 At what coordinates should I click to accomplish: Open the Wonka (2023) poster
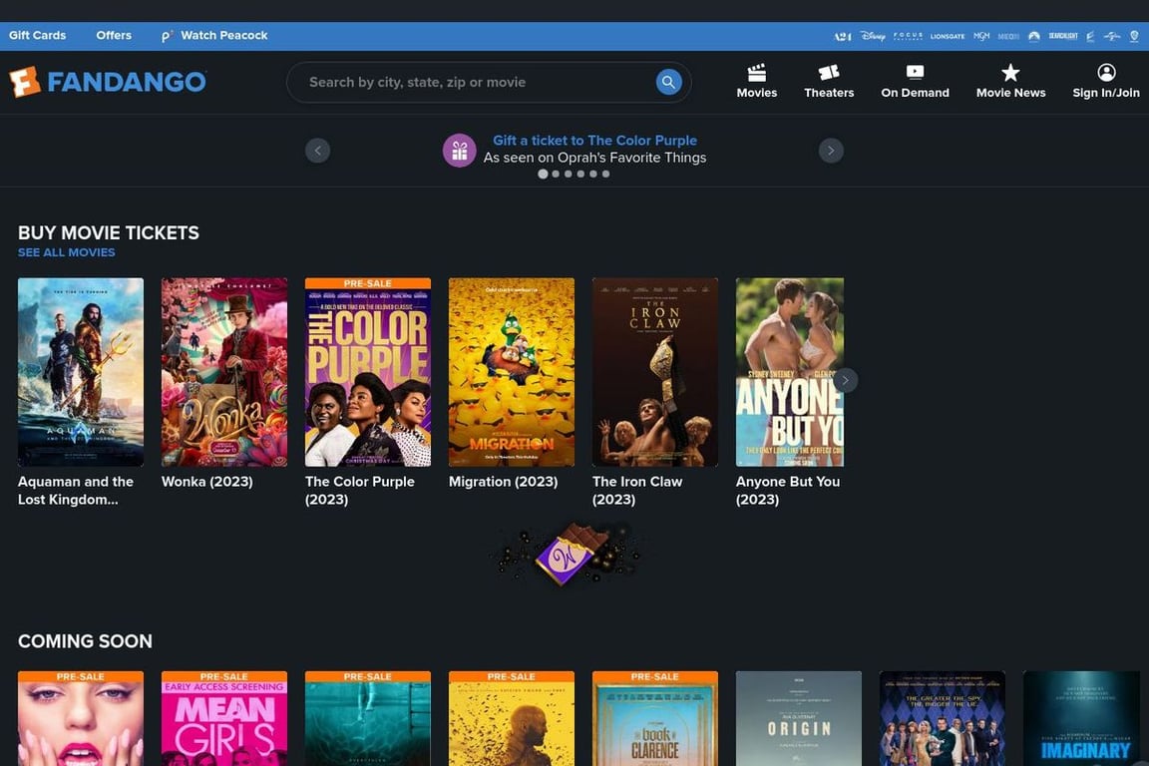(223, 372)
